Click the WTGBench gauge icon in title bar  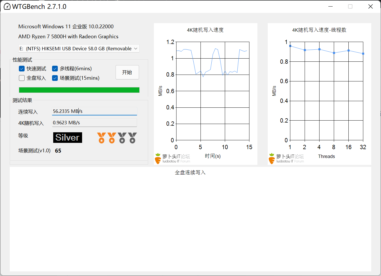pos(7,6)
